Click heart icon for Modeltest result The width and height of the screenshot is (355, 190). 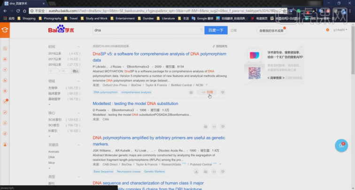pyautogui.click(x=223, y=127)
